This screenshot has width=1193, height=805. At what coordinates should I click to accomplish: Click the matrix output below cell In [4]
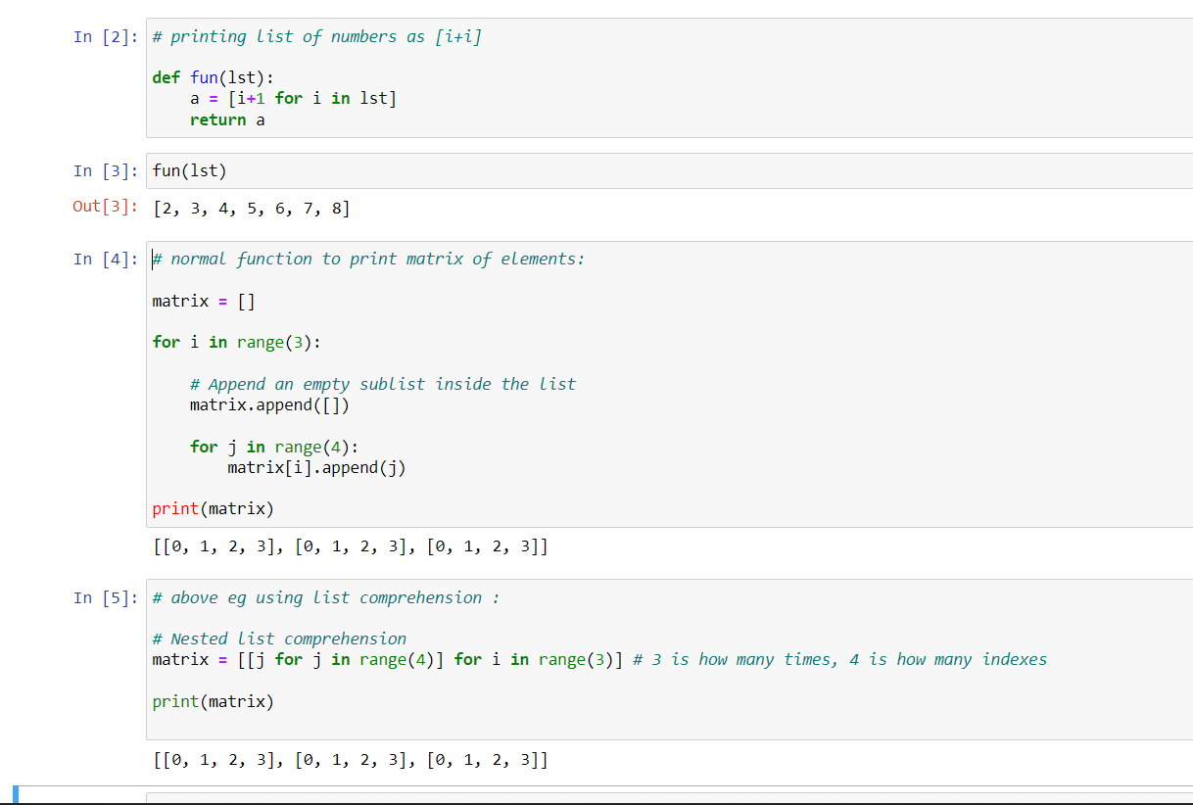pos(351,546)
